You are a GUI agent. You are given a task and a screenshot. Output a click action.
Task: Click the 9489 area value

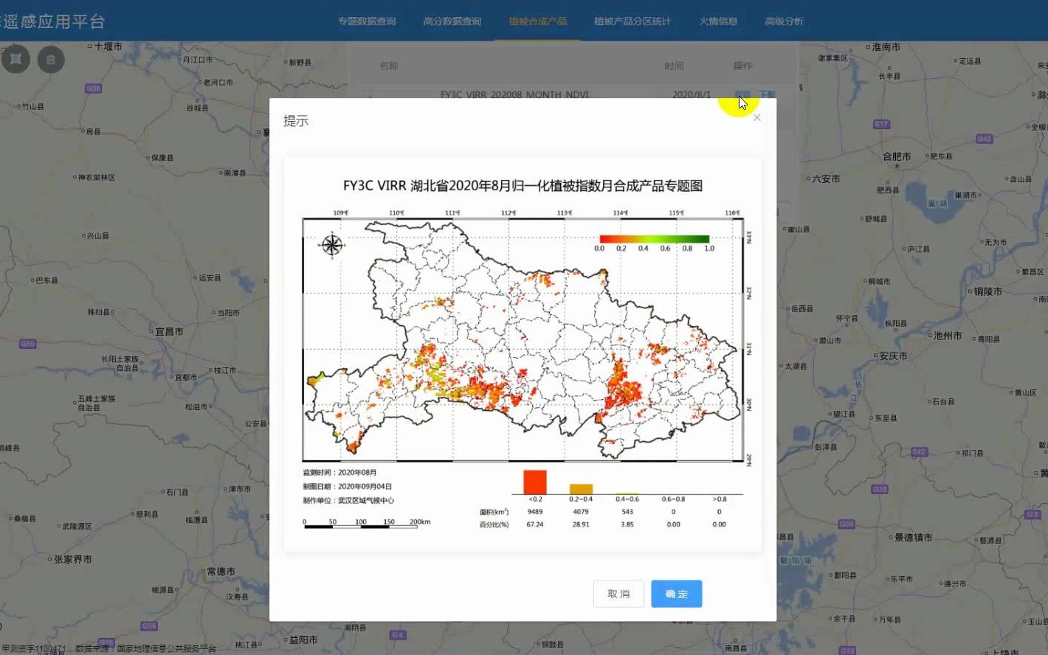(x=535, y=512)
